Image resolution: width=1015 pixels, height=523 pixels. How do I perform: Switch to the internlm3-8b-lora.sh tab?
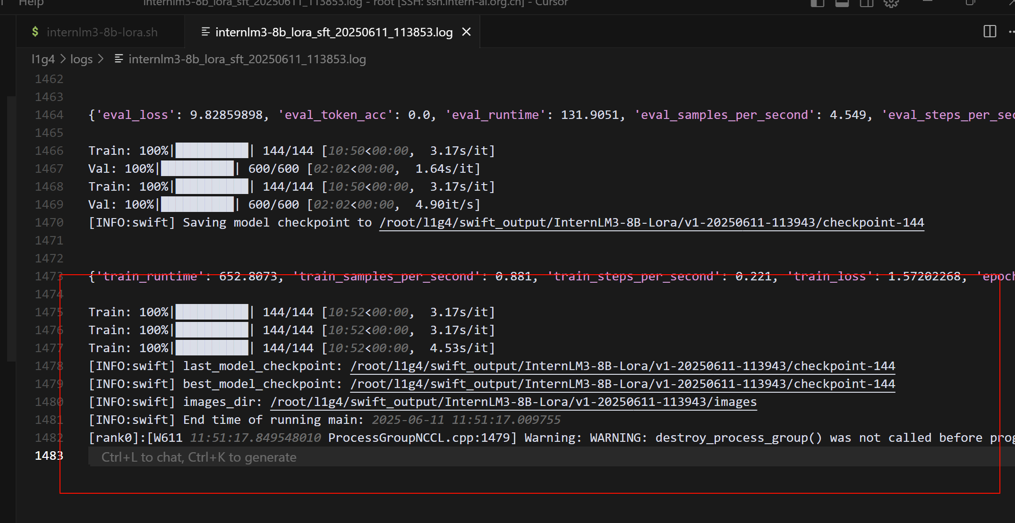[x=102, y=32]
